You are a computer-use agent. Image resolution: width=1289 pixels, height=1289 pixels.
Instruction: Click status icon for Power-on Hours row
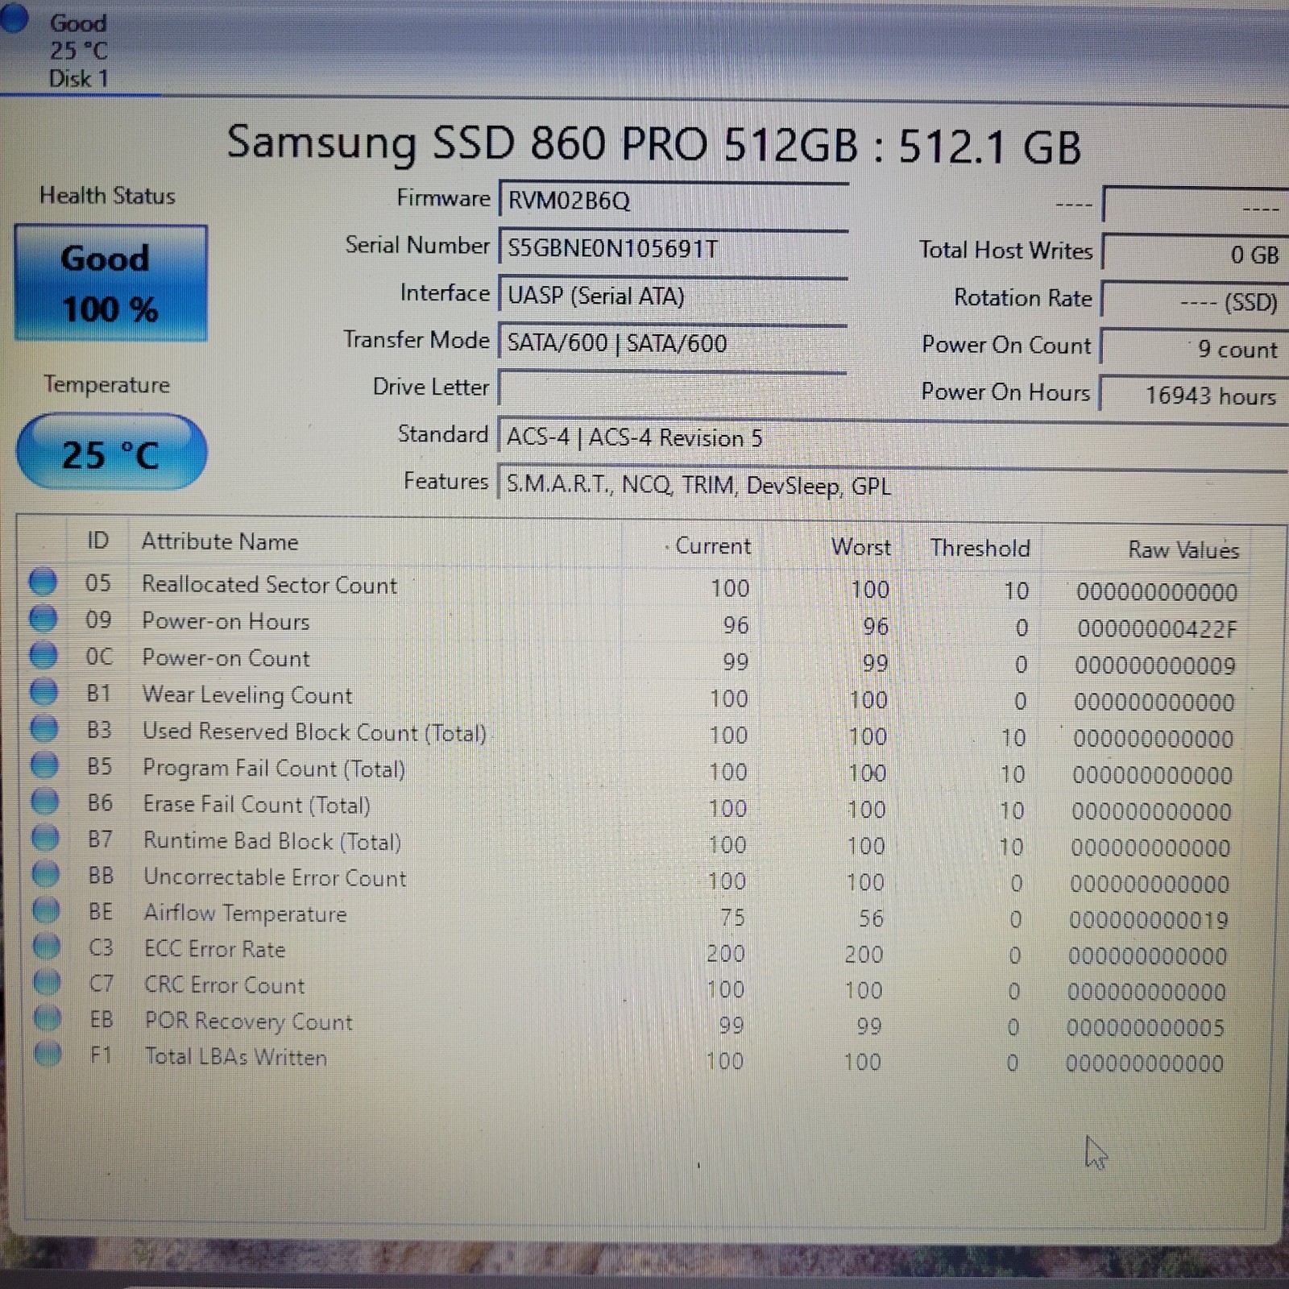coord(43,619)
